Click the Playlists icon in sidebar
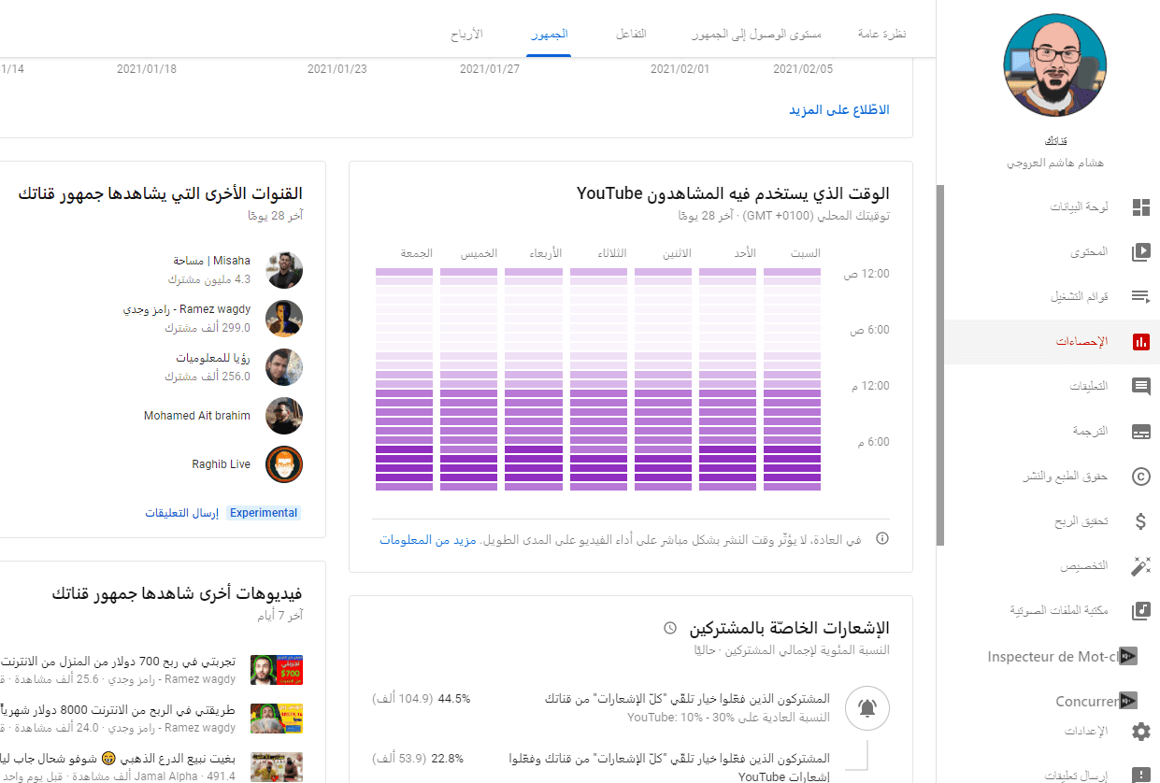1160x783 pixels. click(1140, 297)
